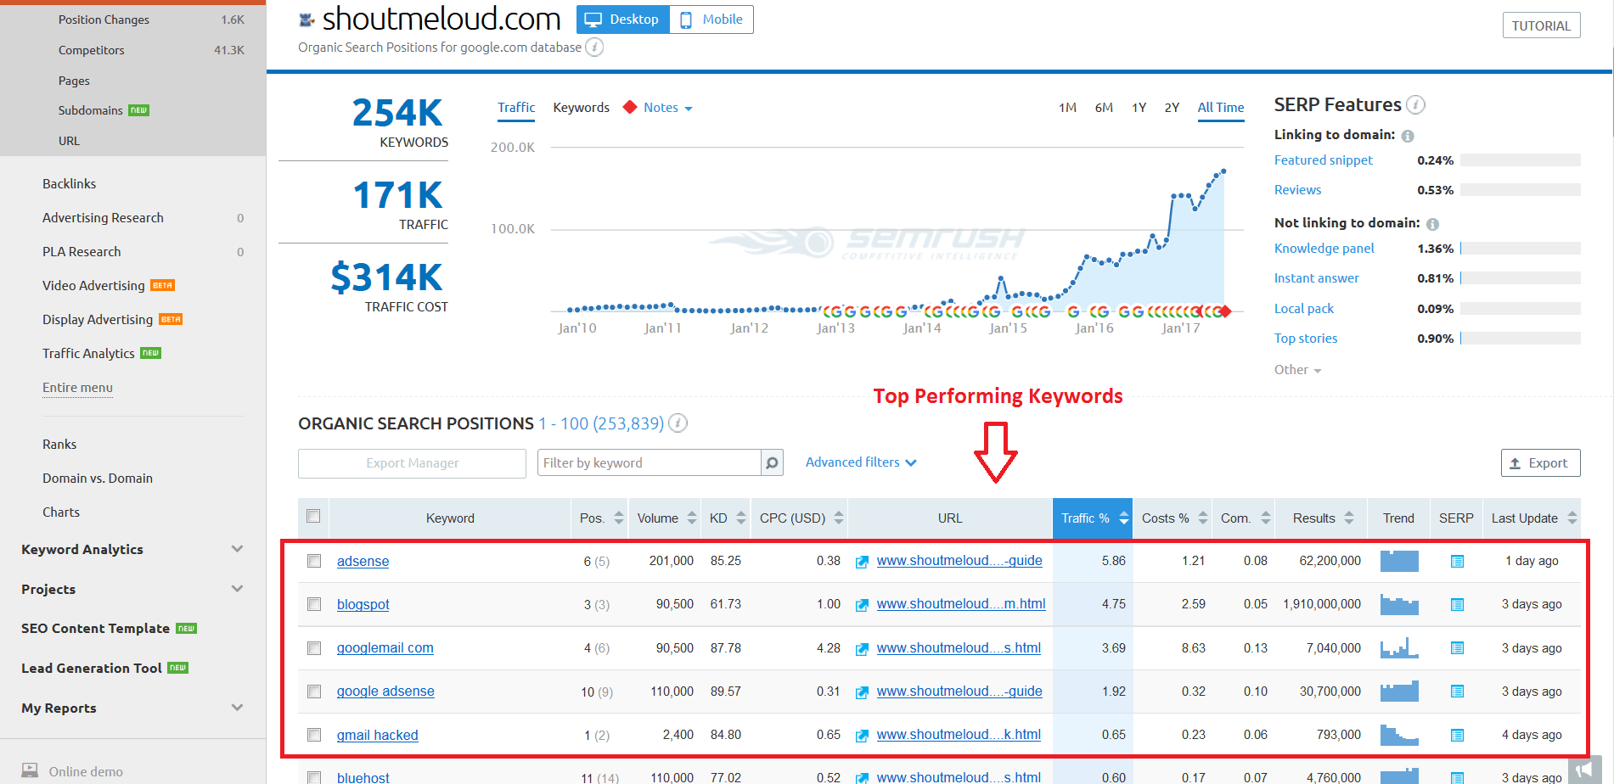
Task: Toggle select-all checkbox in table header
Action: coord(313,516)
